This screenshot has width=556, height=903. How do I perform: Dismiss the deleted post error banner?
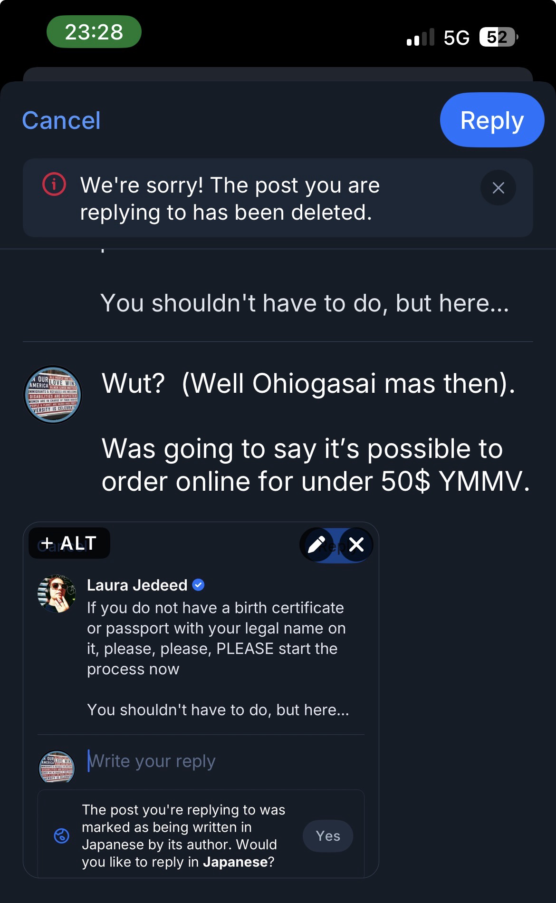[498, 188]
